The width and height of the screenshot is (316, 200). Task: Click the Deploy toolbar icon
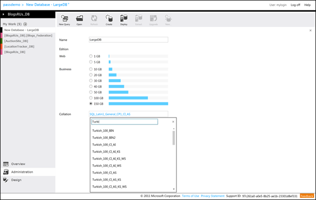(x=124, y=20)
